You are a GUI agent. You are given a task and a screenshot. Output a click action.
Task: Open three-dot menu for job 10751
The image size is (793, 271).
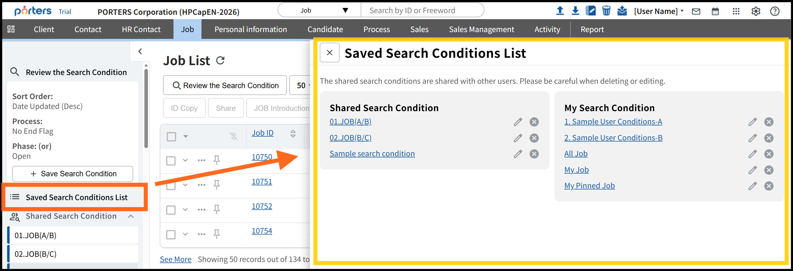coord(201,185)
